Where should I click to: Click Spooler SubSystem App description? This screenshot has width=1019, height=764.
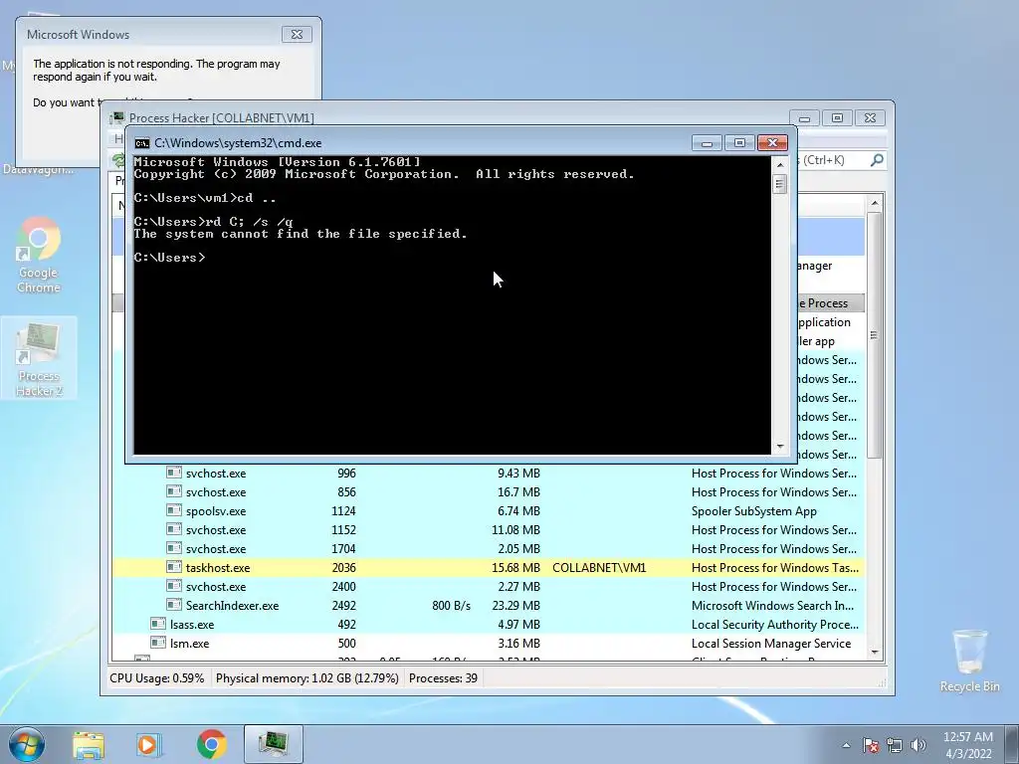(754, 511)
